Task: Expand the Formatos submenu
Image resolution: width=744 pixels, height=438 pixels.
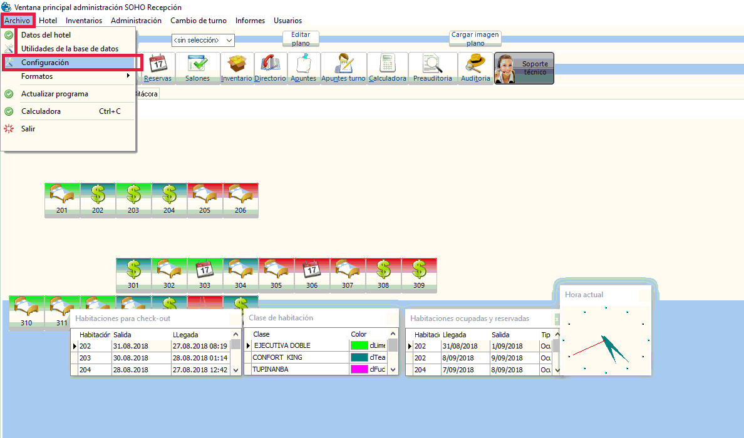Action: pyautogui.click(x=69, y=76)
